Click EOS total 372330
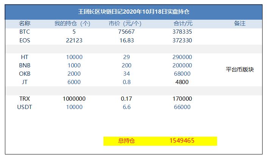Viewport: 269px width, 159px height. 182,41
